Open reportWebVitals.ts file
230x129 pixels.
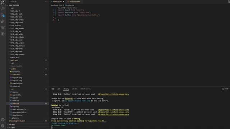pos(19,112)
